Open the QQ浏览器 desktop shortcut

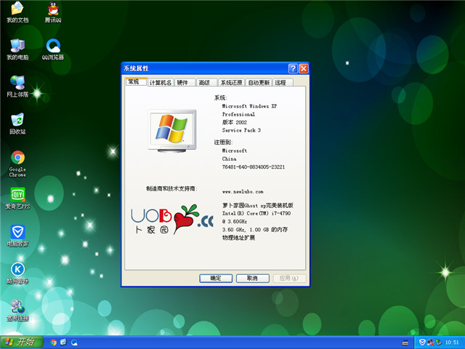tap(53, 49)
